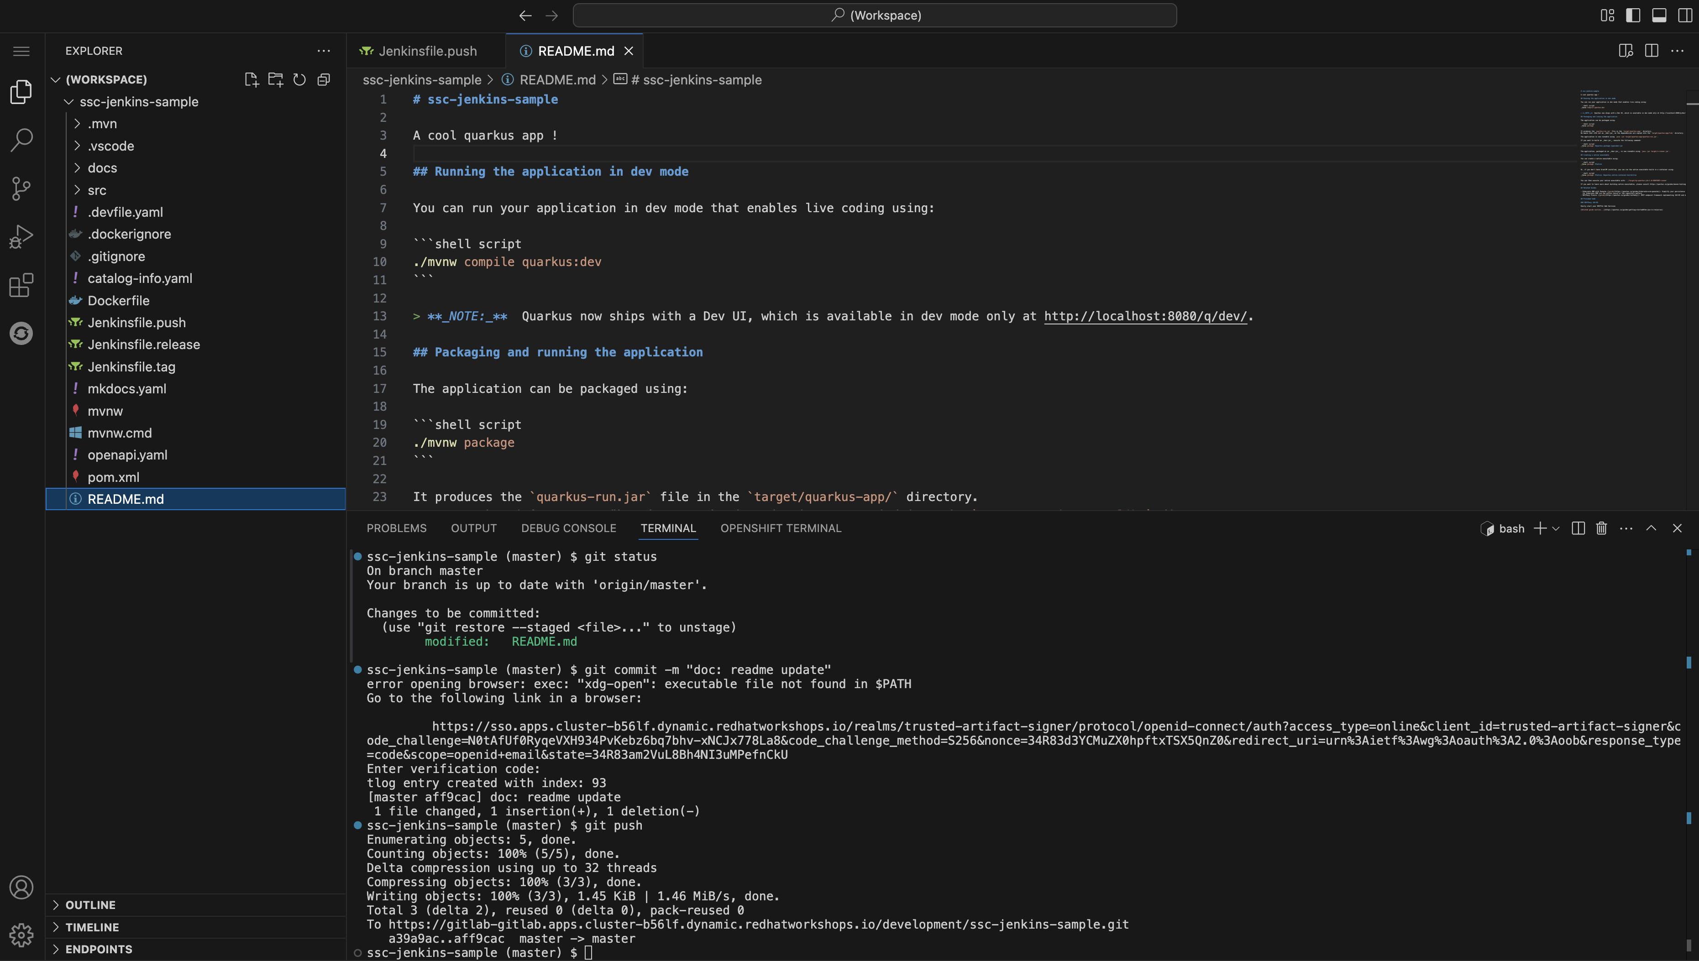This screenshot has width=1699, height=961.
Task: Create a new file in the Explorer
Action: pyautogui.click(x=252, y=79)
